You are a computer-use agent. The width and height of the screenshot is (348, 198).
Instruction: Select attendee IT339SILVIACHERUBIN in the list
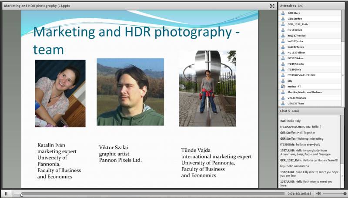[304, 75]
